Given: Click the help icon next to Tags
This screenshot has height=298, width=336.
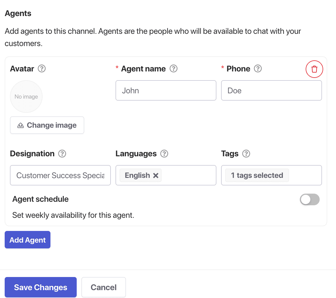Looking at the screenshot, I should [x=246, y=154].
